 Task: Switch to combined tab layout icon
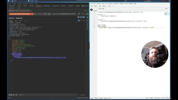pyautogui.click(x=83, y=17)
